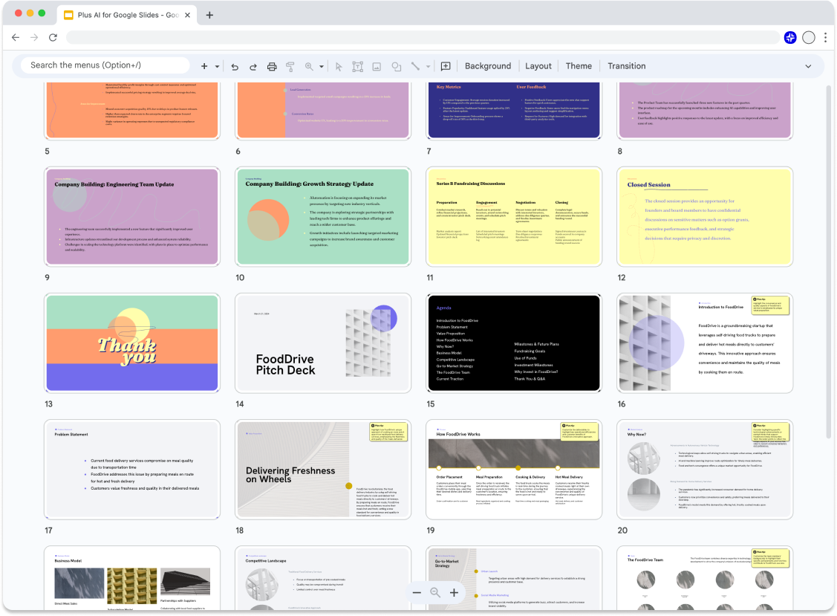Click the insert image icon

tap(377, 66)
